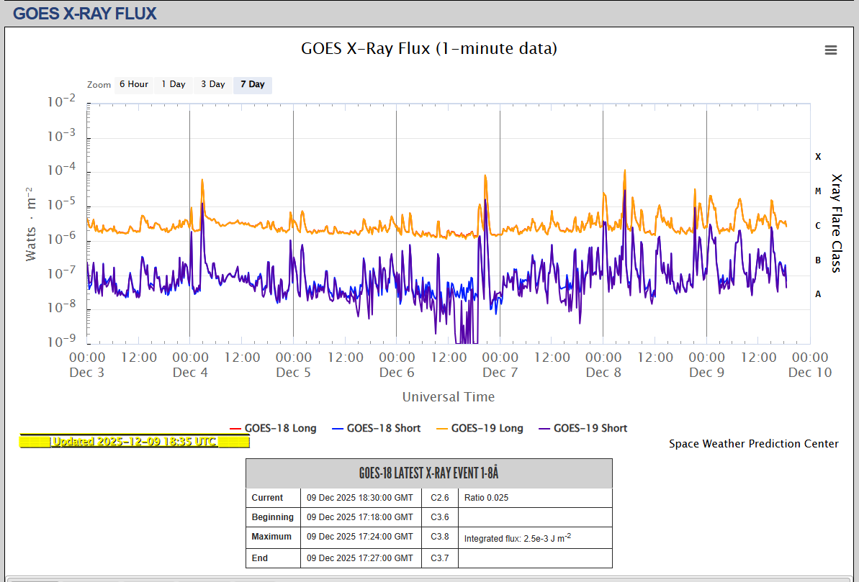Click the Current row C2.6 value
This screenshot has height=582, width=859.
tap(440, 498)
